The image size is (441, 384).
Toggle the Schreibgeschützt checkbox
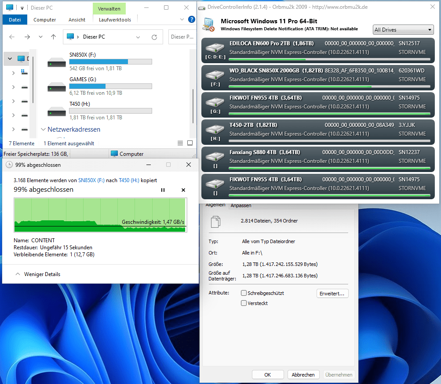244,293
